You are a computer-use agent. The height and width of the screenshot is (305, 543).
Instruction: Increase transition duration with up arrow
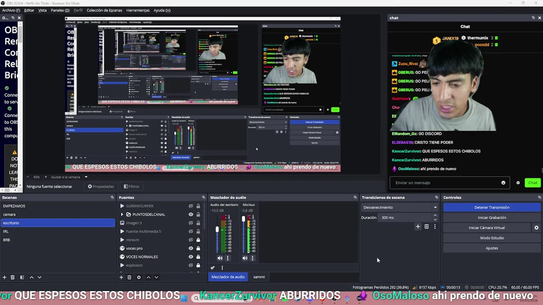435,216
